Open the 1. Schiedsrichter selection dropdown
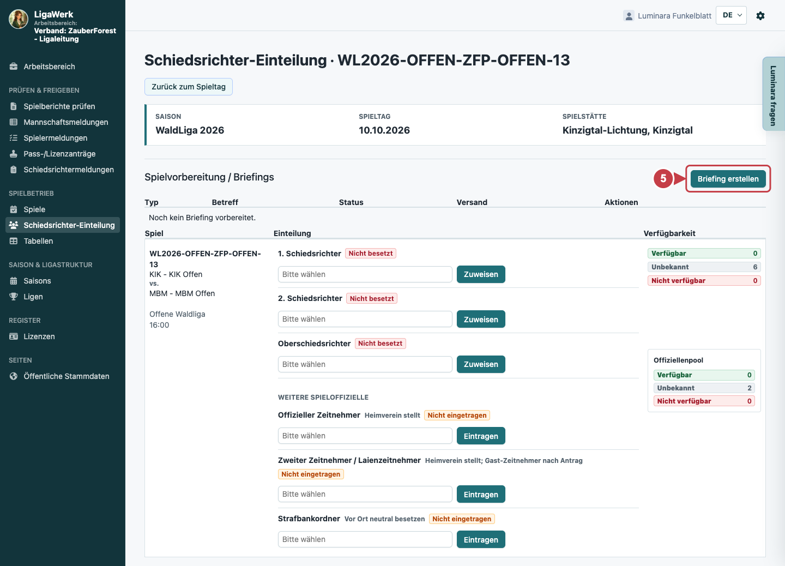The image size is (785, 566). (365, 274)
